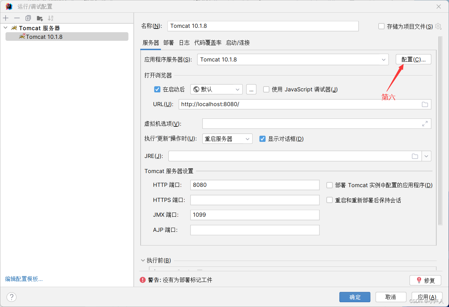The height and width of the screenshot is (307, 449).
Task: Collapse the Tomcat 服务器 tree node
Action: (x=5, y=28)
